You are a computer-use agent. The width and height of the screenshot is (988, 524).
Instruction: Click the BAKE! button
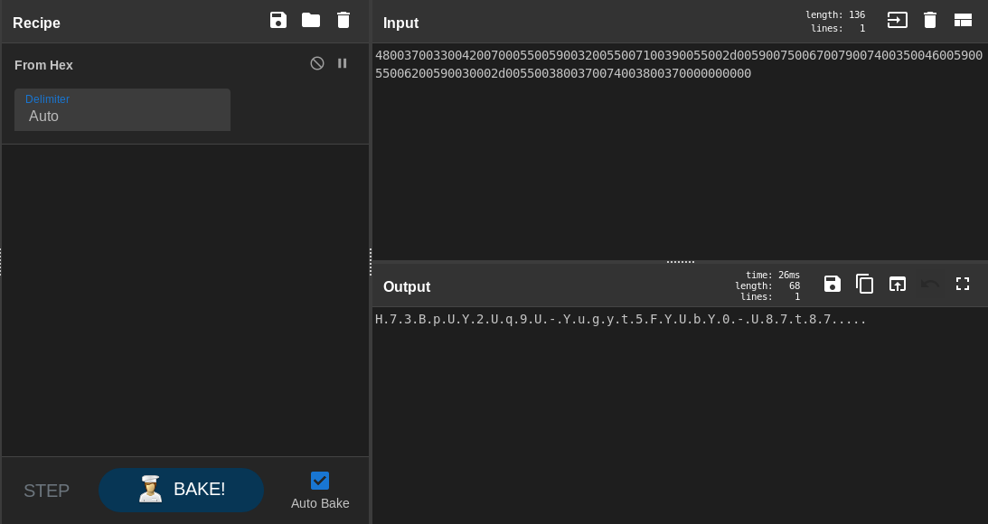(181, 490)
